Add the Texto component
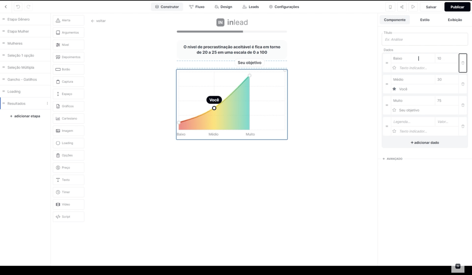 coord(68,180)
